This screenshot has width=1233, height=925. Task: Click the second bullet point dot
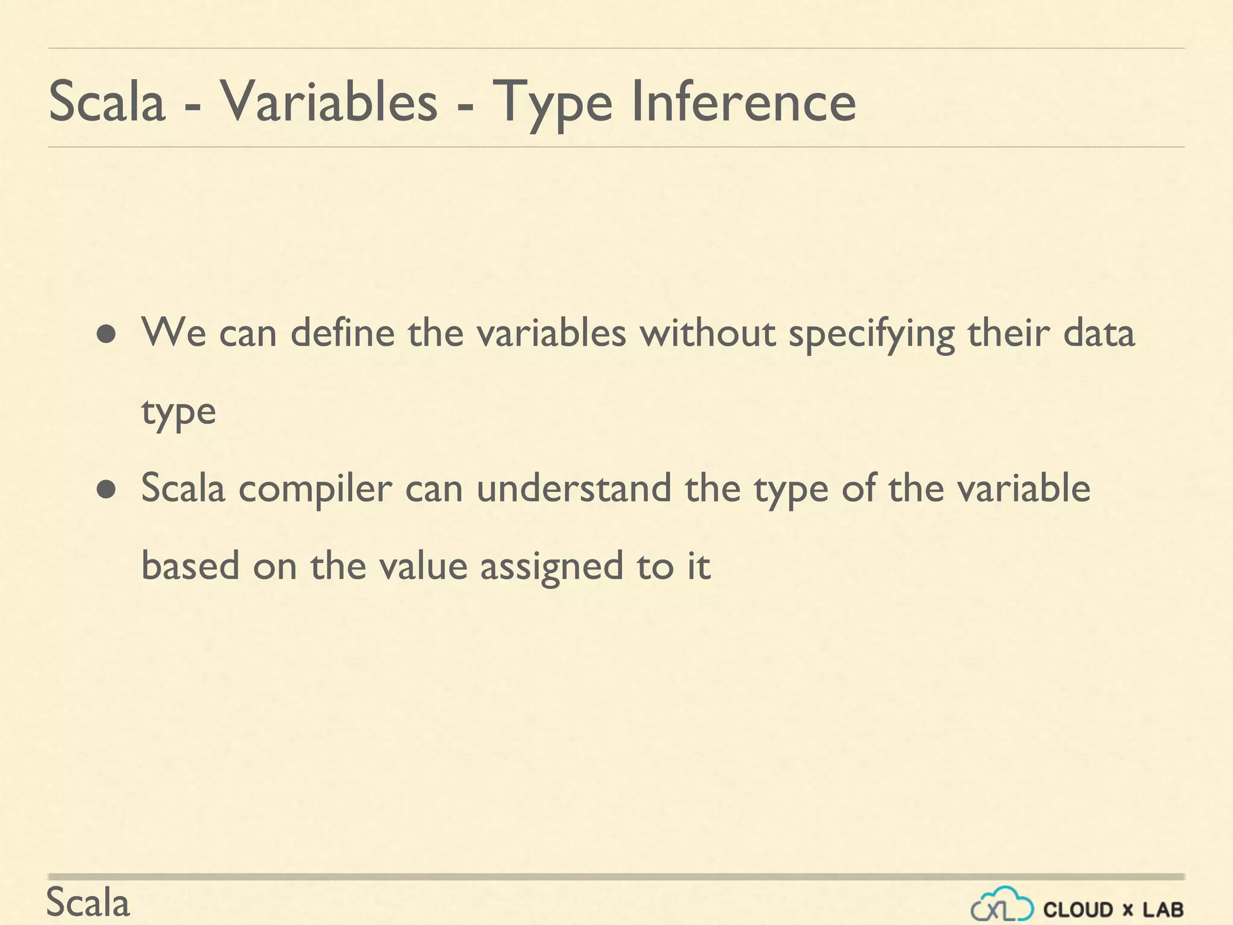click(107, 490)
